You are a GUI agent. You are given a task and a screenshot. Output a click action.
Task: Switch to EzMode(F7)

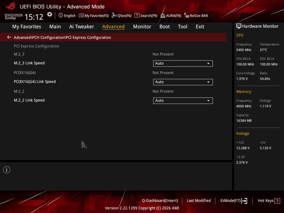pos(234,201)
